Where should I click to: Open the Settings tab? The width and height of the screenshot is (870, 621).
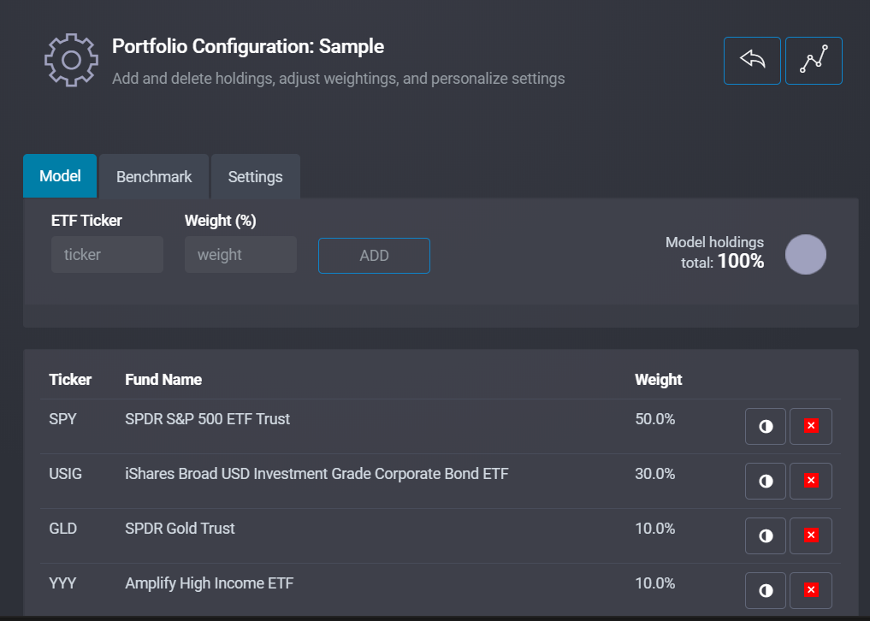coord(255,177)
